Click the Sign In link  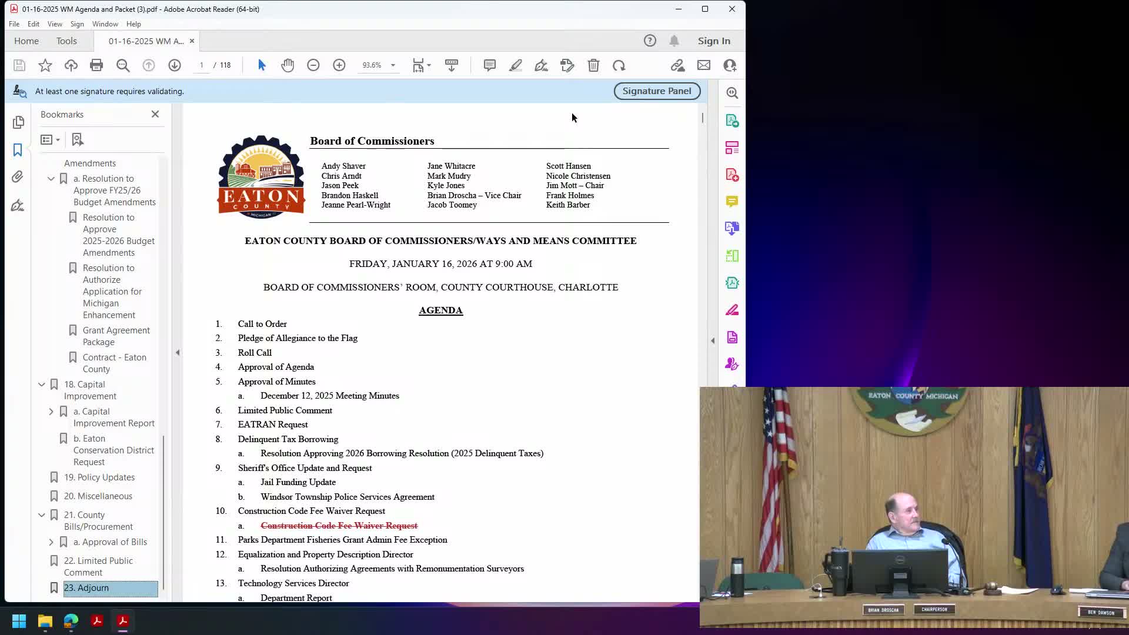coord(714,41)
